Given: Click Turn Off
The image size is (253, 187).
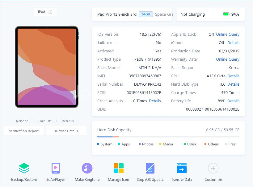Looking at the screenshot, I should (45, 121).
